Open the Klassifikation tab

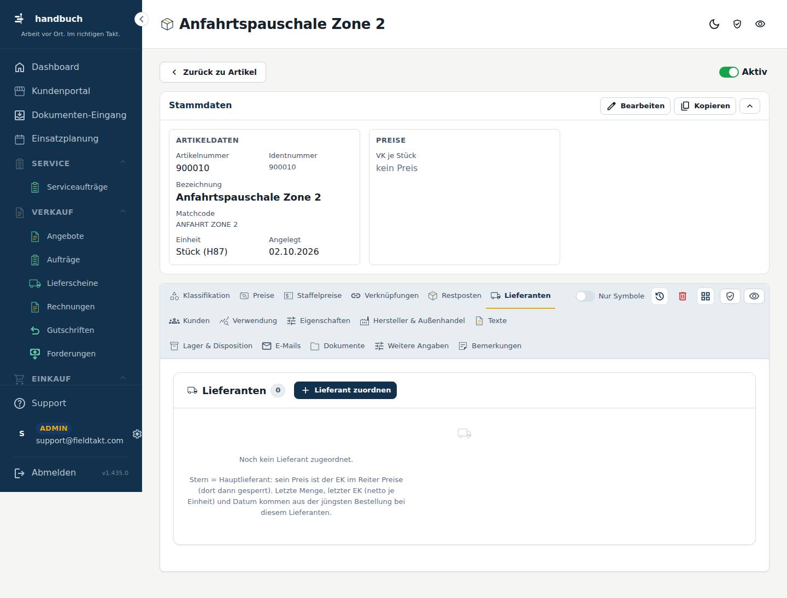coord(200,296)
